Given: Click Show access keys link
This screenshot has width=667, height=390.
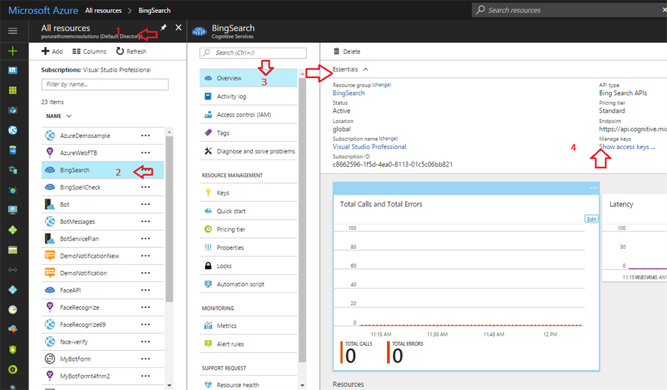Looking at the screenshot, I should click(x=627, y=146).
